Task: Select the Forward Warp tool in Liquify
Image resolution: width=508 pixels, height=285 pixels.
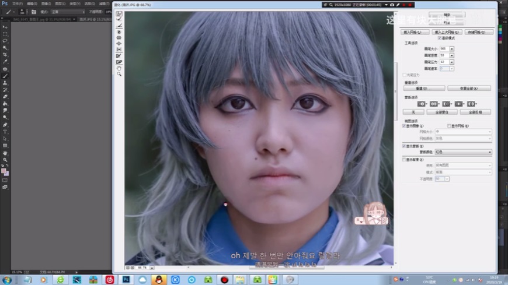Action: (x=119, y=13)
